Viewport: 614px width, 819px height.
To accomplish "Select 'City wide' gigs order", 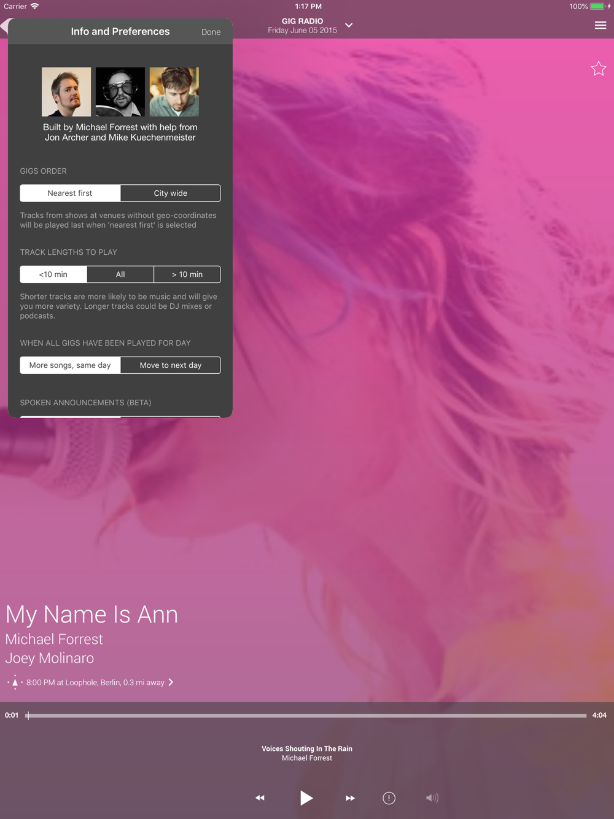I will pos(171,193).
